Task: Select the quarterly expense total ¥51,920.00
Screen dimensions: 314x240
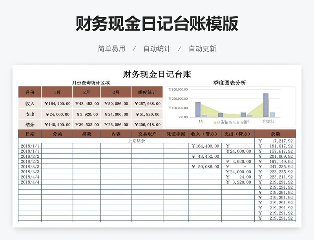Action: point(147,114)
